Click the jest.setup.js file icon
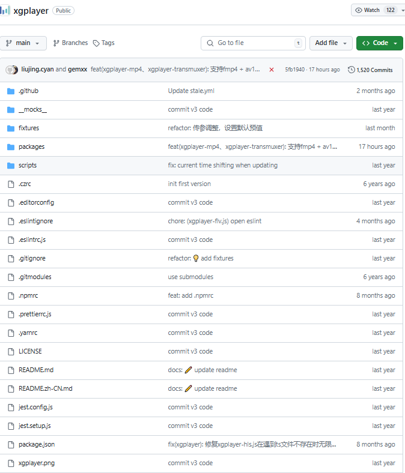 (11, 426)
